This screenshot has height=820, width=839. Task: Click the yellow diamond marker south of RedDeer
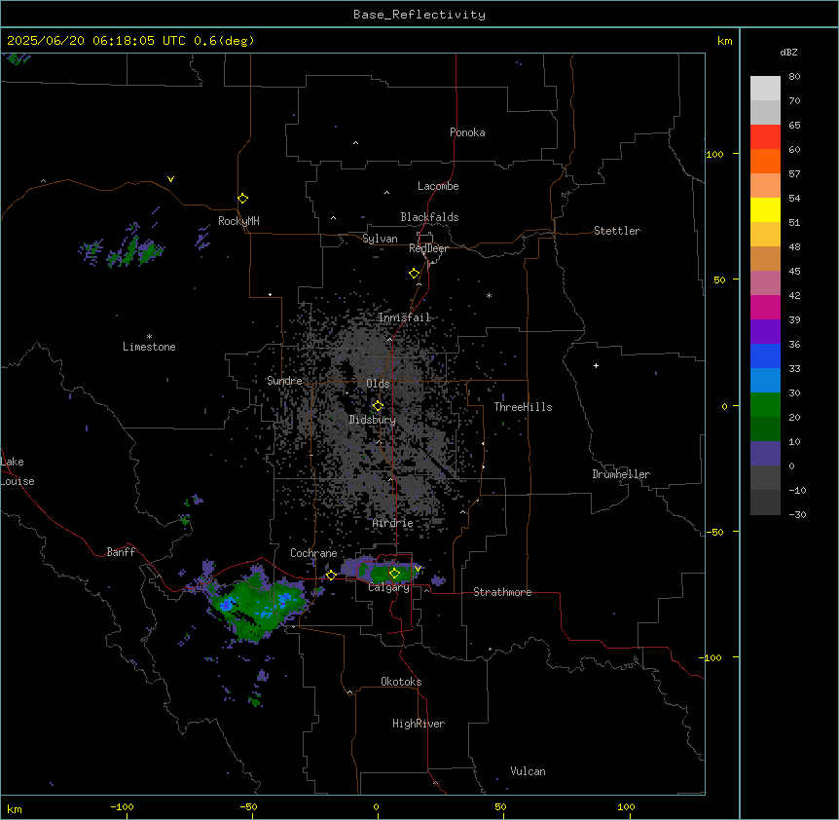pos(415,274)
